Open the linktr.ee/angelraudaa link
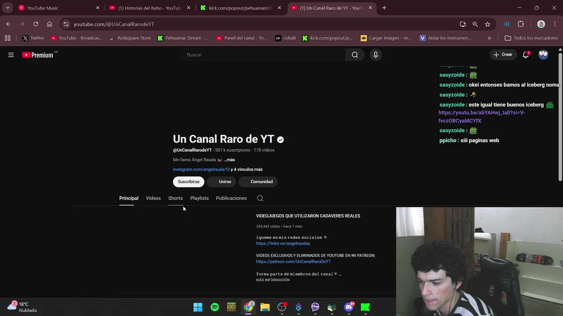 283,244
